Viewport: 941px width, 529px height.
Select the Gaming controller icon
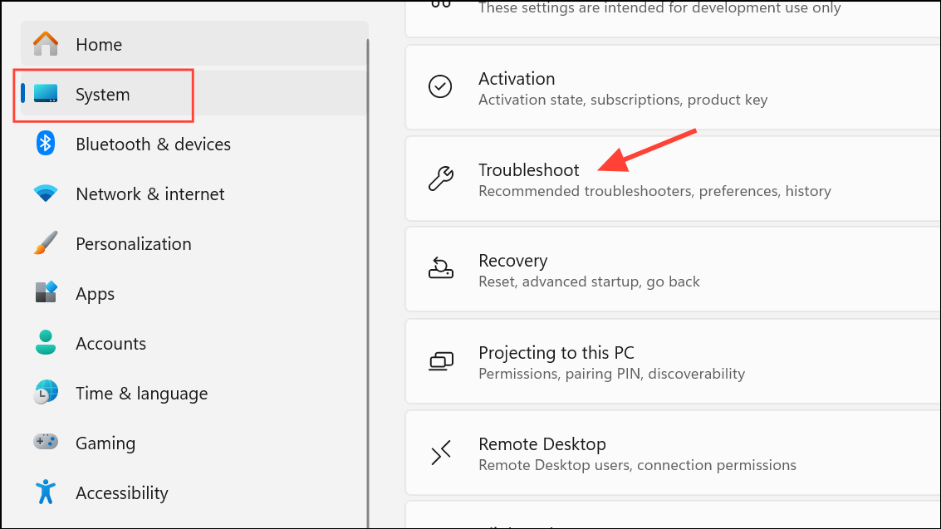point(46,443)
